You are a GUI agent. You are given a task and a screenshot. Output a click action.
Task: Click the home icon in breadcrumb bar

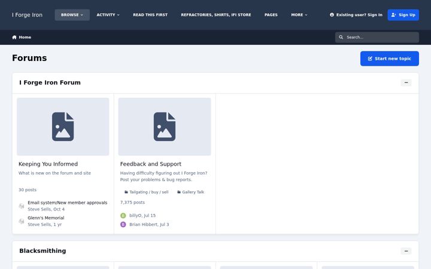pyautogui.click(x=14, y=37)
